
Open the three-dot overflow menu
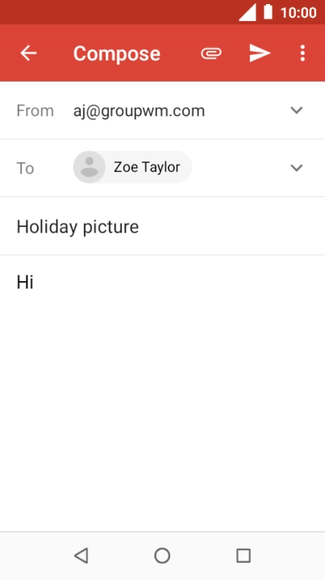tap(302, 53)
